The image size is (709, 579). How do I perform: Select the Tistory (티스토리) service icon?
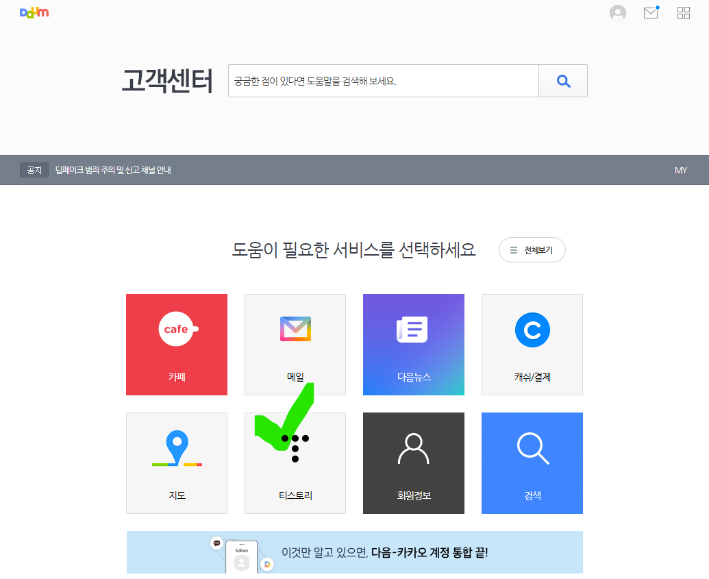(x=295, y=463)
